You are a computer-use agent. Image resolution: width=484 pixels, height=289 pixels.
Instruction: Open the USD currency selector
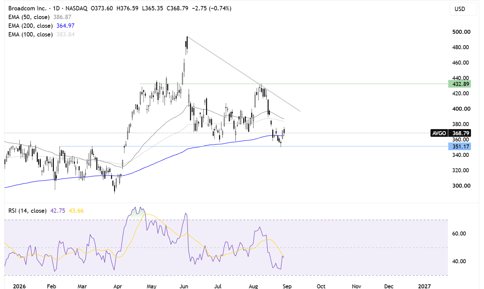click(463, 9)
